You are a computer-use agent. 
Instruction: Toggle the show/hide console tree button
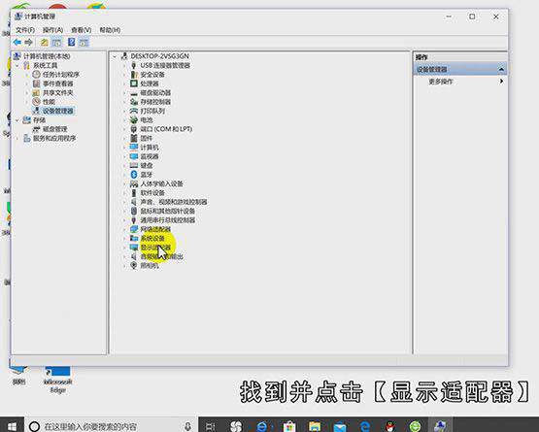[x=56, y=43]
